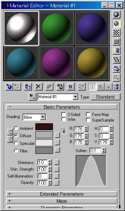
Task: Open the Shading Blinn dropdown
Action: point(43,117)
